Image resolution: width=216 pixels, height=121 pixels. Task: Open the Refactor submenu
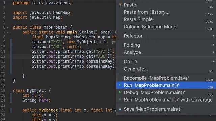coord(166,36)
